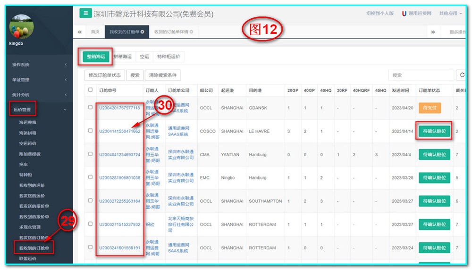This screenshot has width=472, height=270.
Task: Toggle the green hamburger menu button
Action: coord(85,13)
